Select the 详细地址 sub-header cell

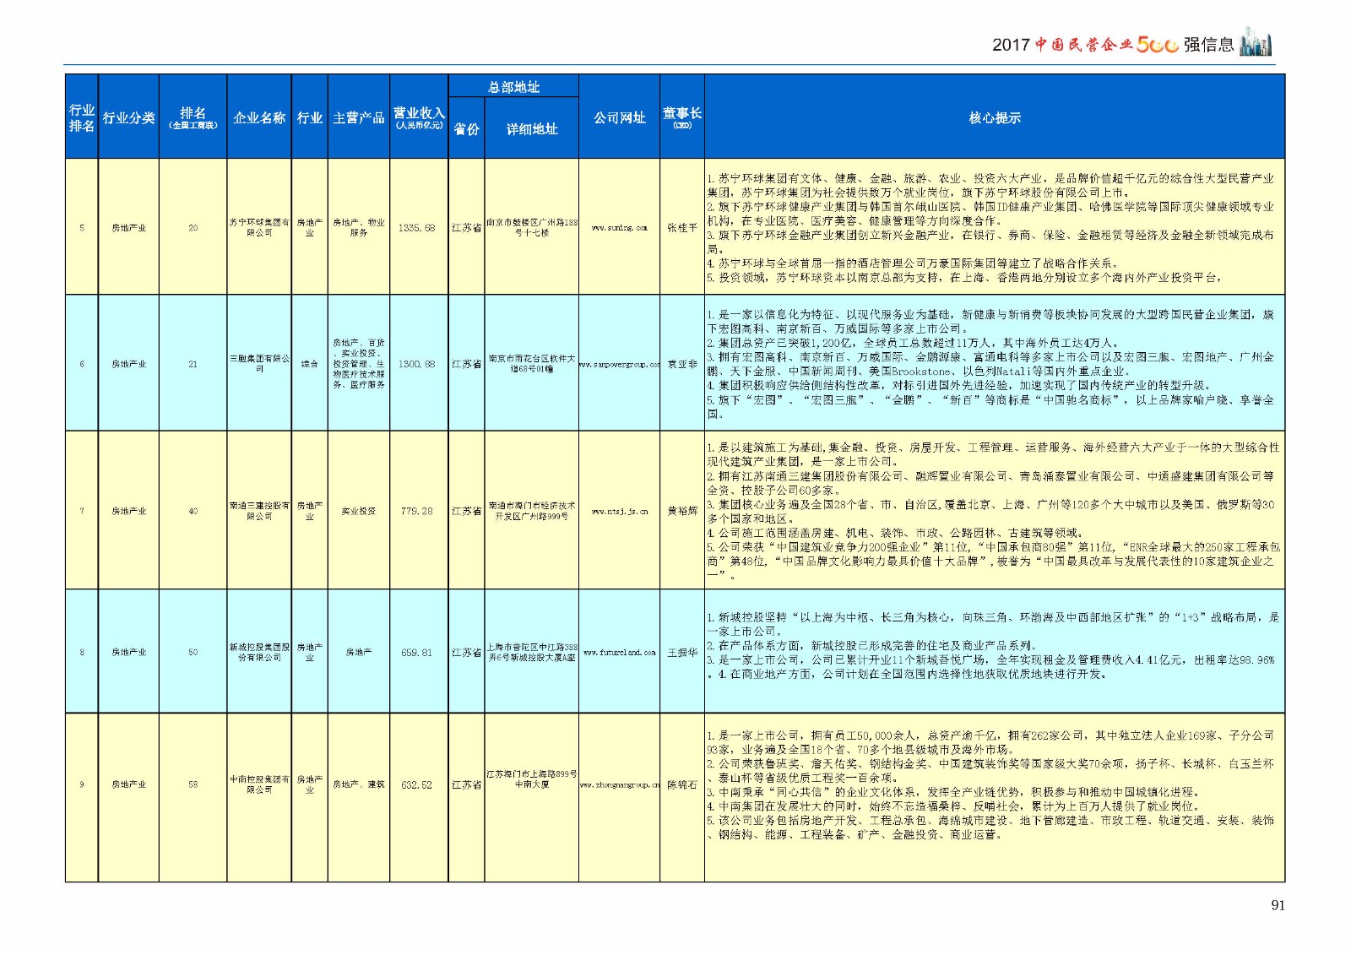point(532,128)
